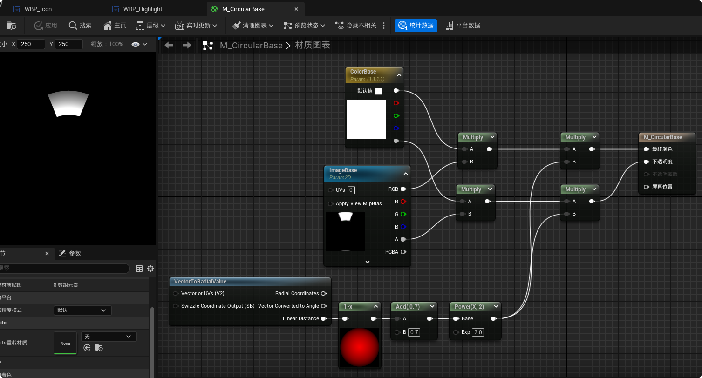Click the ColorBase default value white swatch
Image resolution: width=702 pixels, height=378 pixels.
(x=378, y=91)
